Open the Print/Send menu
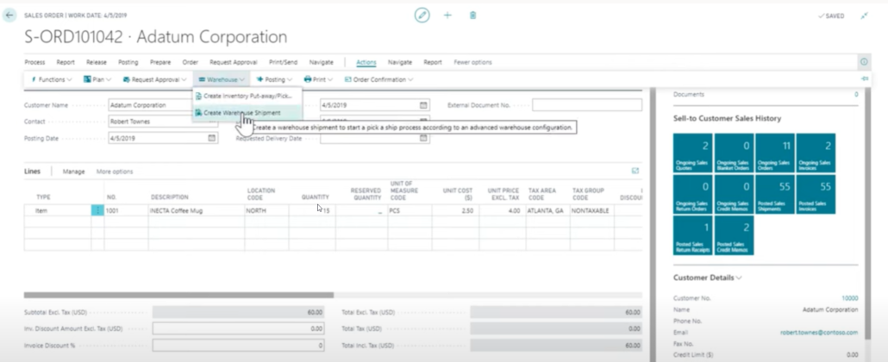888x362 pixels. [x=283, y=62]
